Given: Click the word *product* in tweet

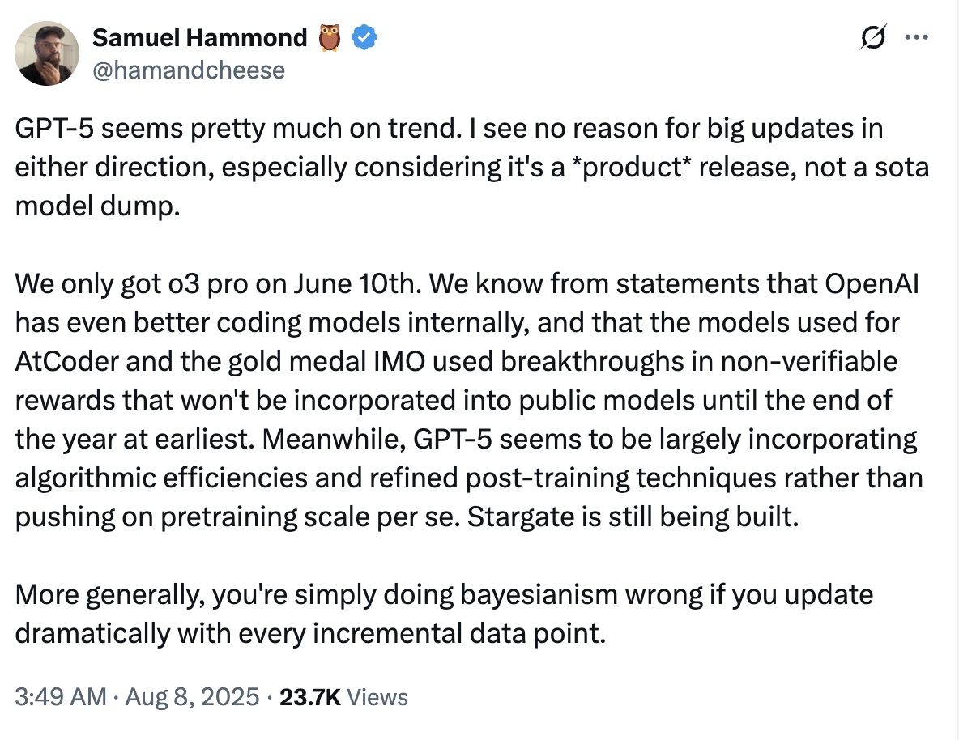Looking at the screenshot, I should (x=632, y=168).
